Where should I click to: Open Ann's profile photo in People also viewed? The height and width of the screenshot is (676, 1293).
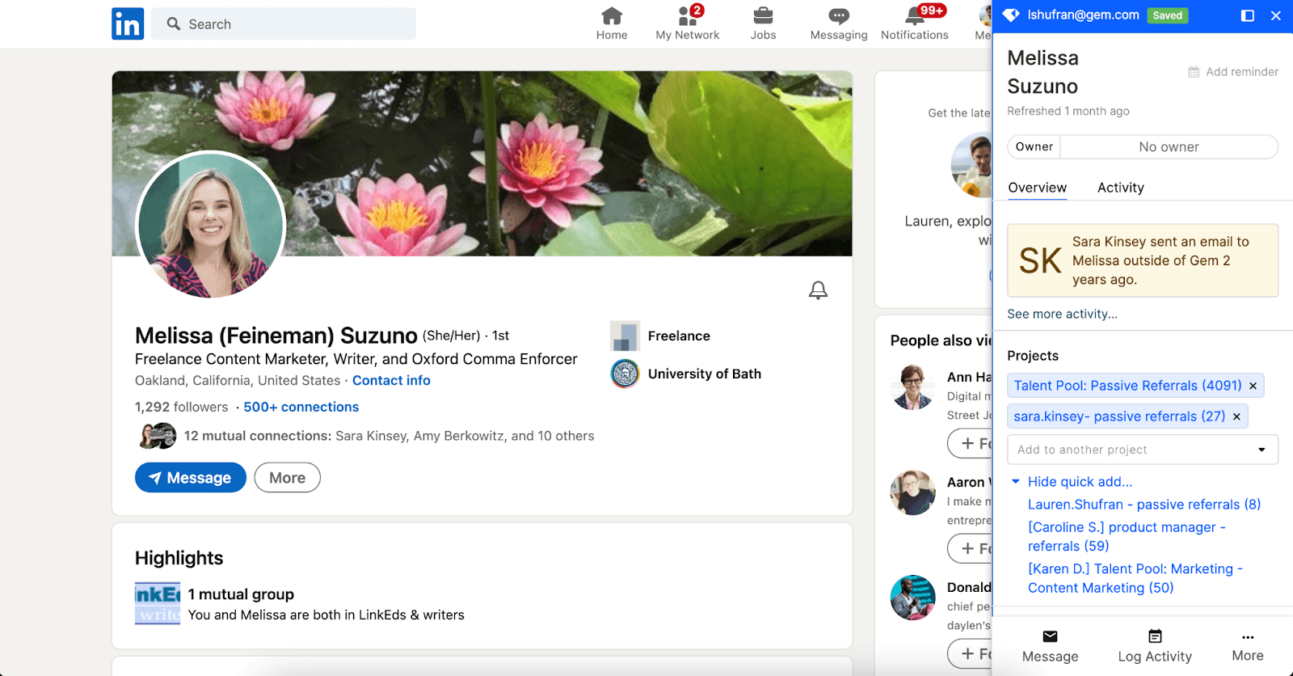913,387
